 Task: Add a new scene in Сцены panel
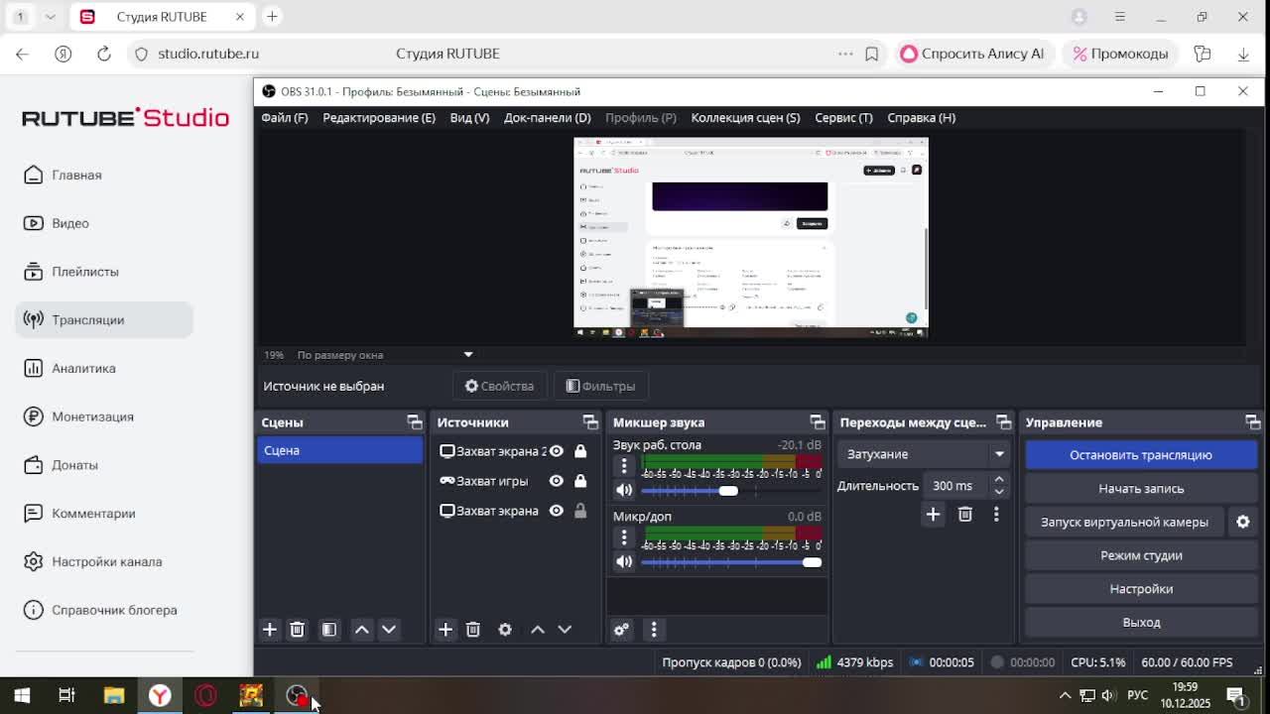click(x=269, y=630)
